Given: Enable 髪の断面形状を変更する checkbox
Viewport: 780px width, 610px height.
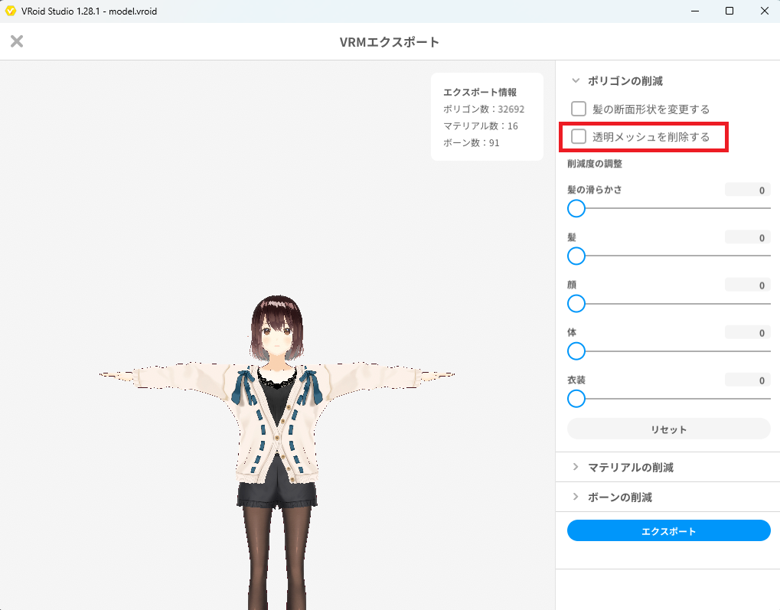Looking at the screenshot, I should click(578, 108).
